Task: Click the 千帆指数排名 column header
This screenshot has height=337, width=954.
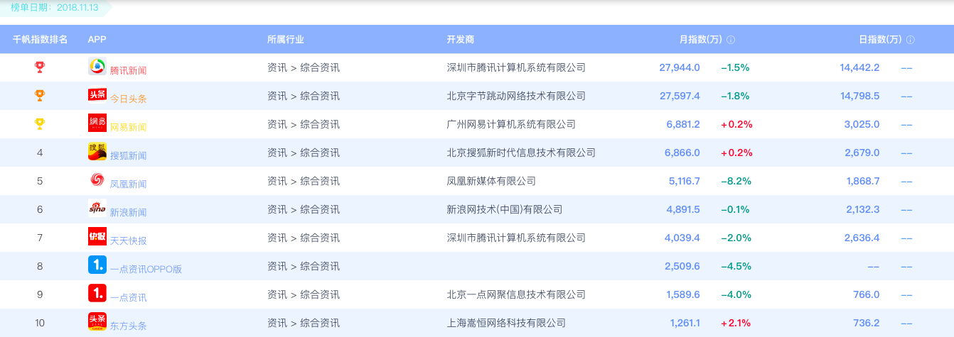Action: pos(40,40)
